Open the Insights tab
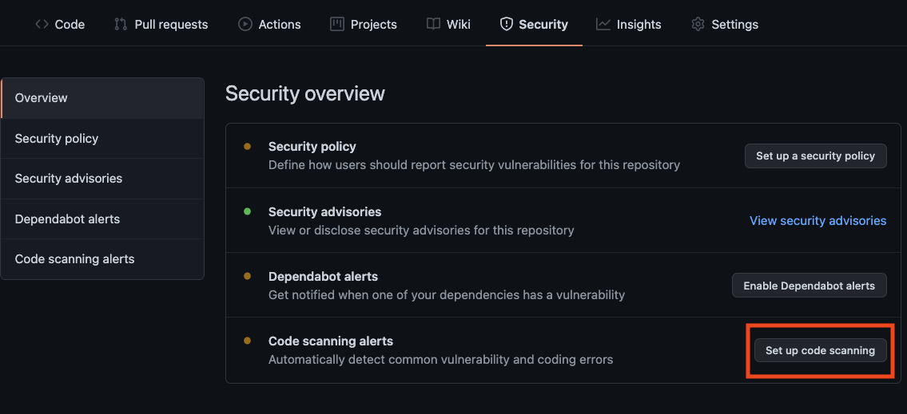Image resolution: width=907 pixels, height=414 pixels. pyautogui.click(x=629, y=24)
